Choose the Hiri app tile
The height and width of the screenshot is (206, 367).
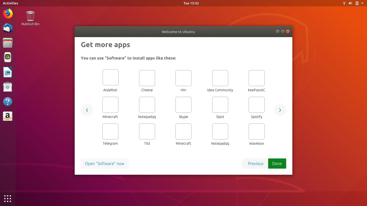click(x=183, y=78)
